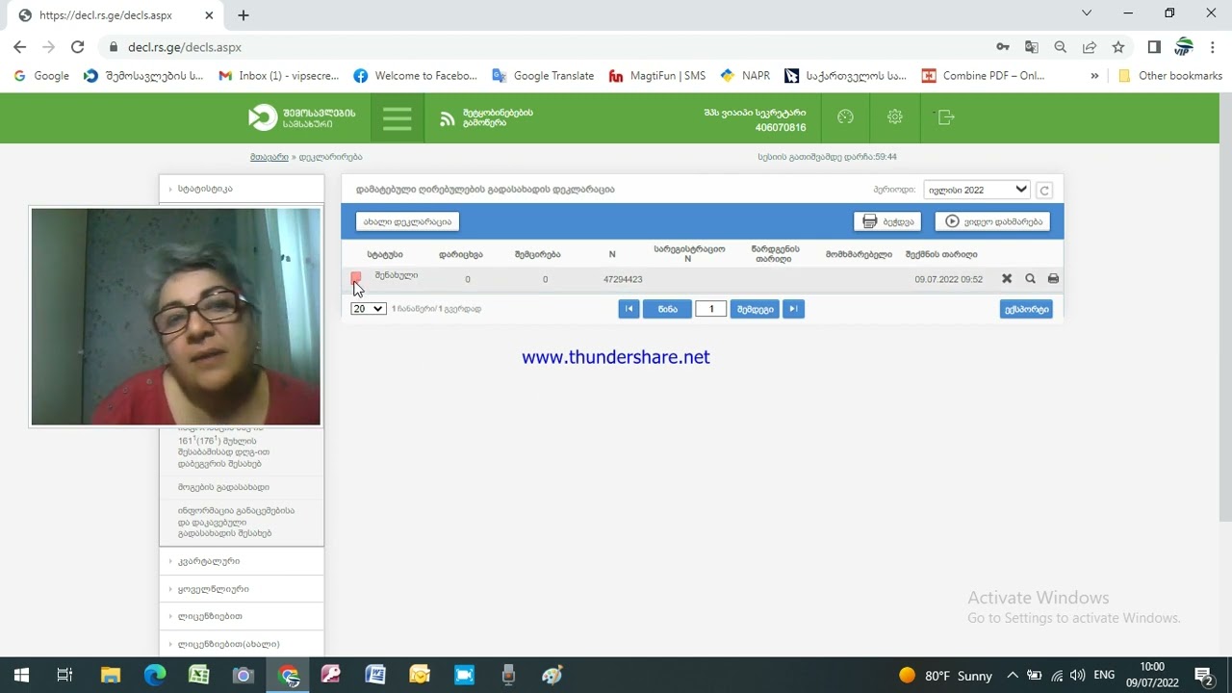This screenshot has width=1232, height=693.
Task: Expand the ლიცენზიებით sidebar section
Action: [x=242, y=616]
